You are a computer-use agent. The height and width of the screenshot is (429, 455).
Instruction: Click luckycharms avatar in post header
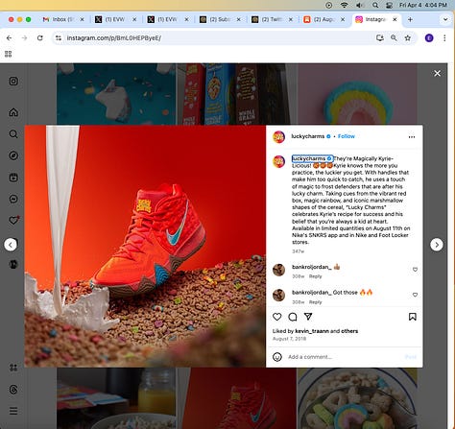[278, 136]
